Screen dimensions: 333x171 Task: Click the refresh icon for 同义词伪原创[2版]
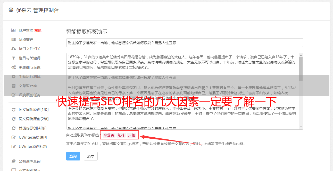pyautogui.click(x=14, y=119)
